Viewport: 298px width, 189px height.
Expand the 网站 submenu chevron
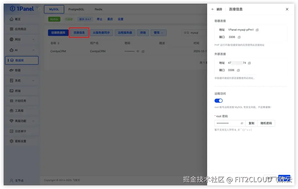tap(33, 39)
